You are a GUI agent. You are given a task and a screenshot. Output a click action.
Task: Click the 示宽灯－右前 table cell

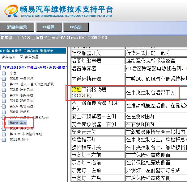click(98, 163)
